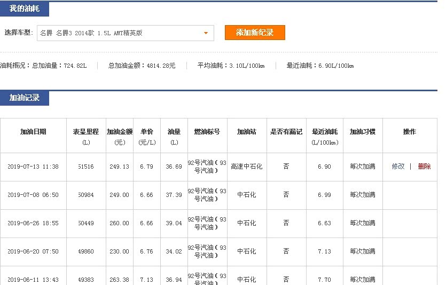The image size is (446, 285).
Task: Click the 燃油标号 column header
Action: click(207, 132)
